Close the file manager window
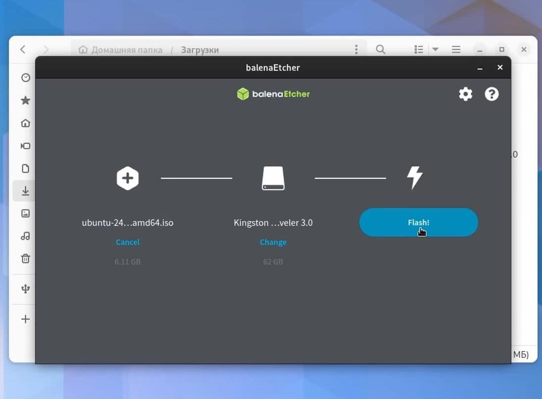This screenshot has height=399, width=542. 524,50
